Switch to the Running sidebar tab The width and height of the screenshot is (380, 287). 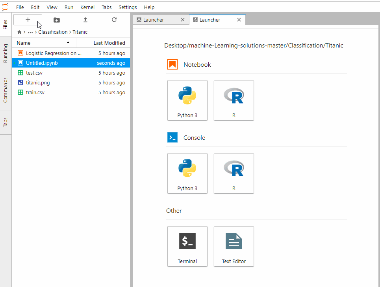6,53
